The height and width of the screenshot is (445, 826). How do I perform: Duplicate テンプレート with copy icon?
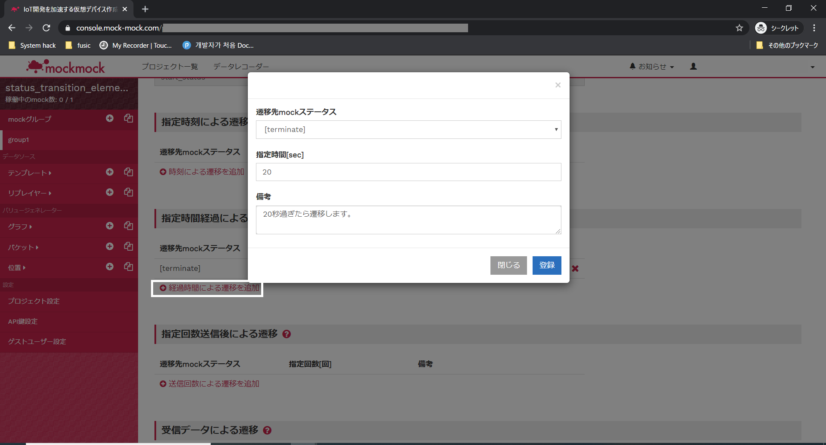[x=128, y=172]
